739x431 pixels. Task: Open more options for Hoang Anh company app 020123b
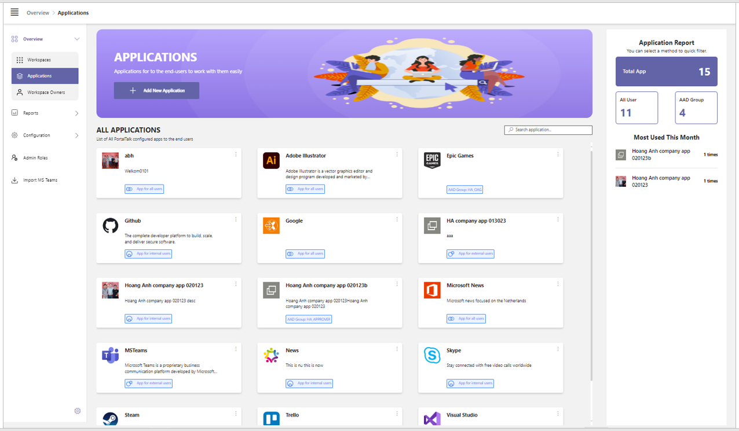(397, 284)
